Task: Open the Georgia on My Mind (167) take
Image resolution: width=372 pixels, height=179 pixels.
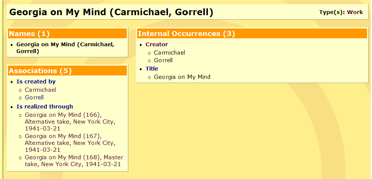Action: (70, 143)
